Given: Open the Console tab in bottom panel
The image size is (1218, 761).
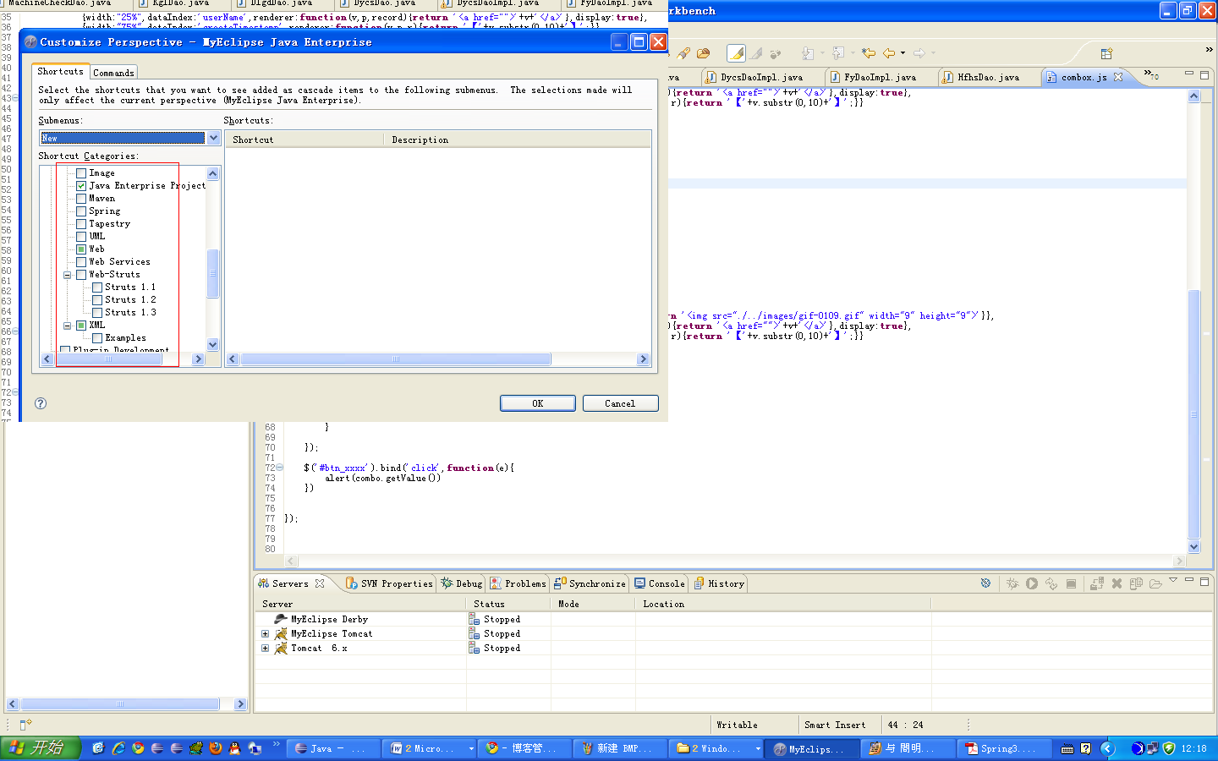Looking at the screenshot, I should click(x=666, y=583).
